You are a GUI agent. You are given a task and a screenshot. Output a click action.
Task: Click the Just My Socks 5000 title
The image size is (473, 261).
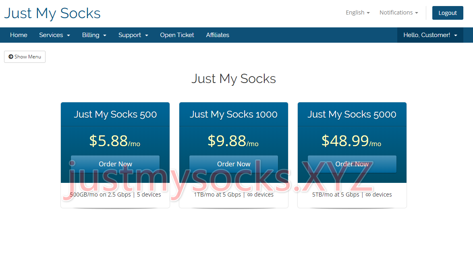pos(352,114)
